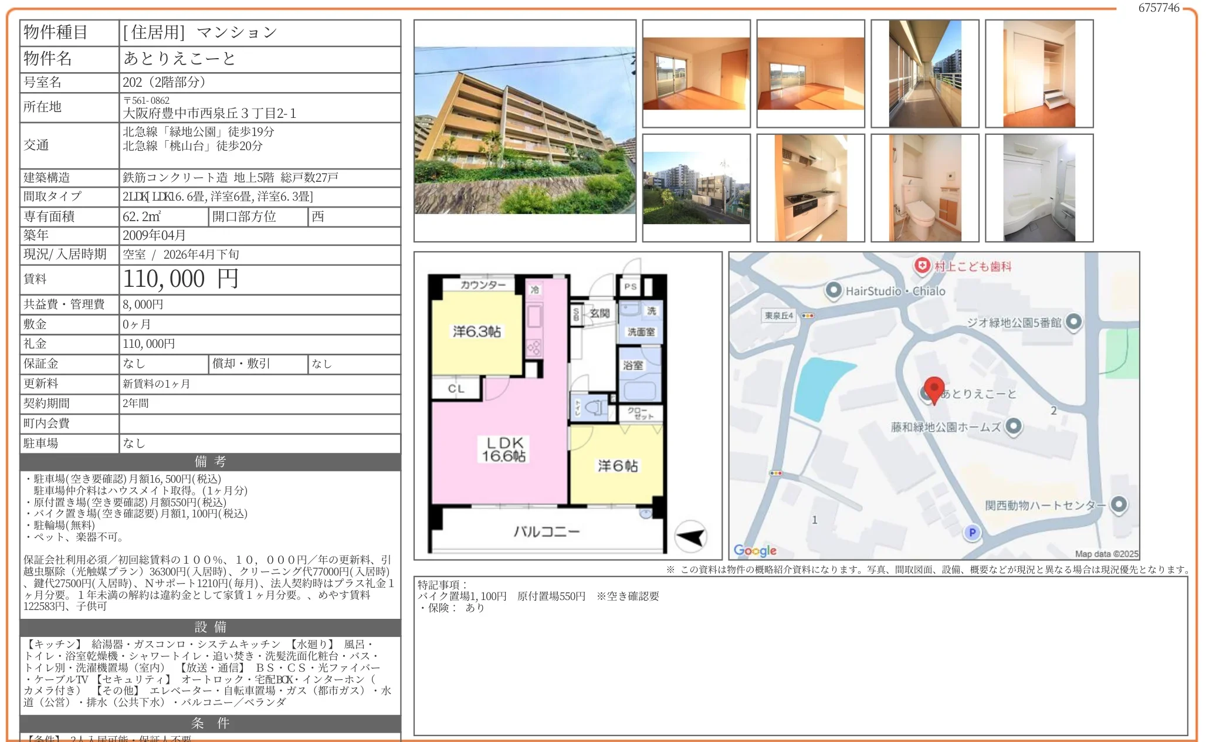The image size is (1206, 742).
Task: Open the balcony corridor photo thumbnail
Action: (x=924, y=73)
